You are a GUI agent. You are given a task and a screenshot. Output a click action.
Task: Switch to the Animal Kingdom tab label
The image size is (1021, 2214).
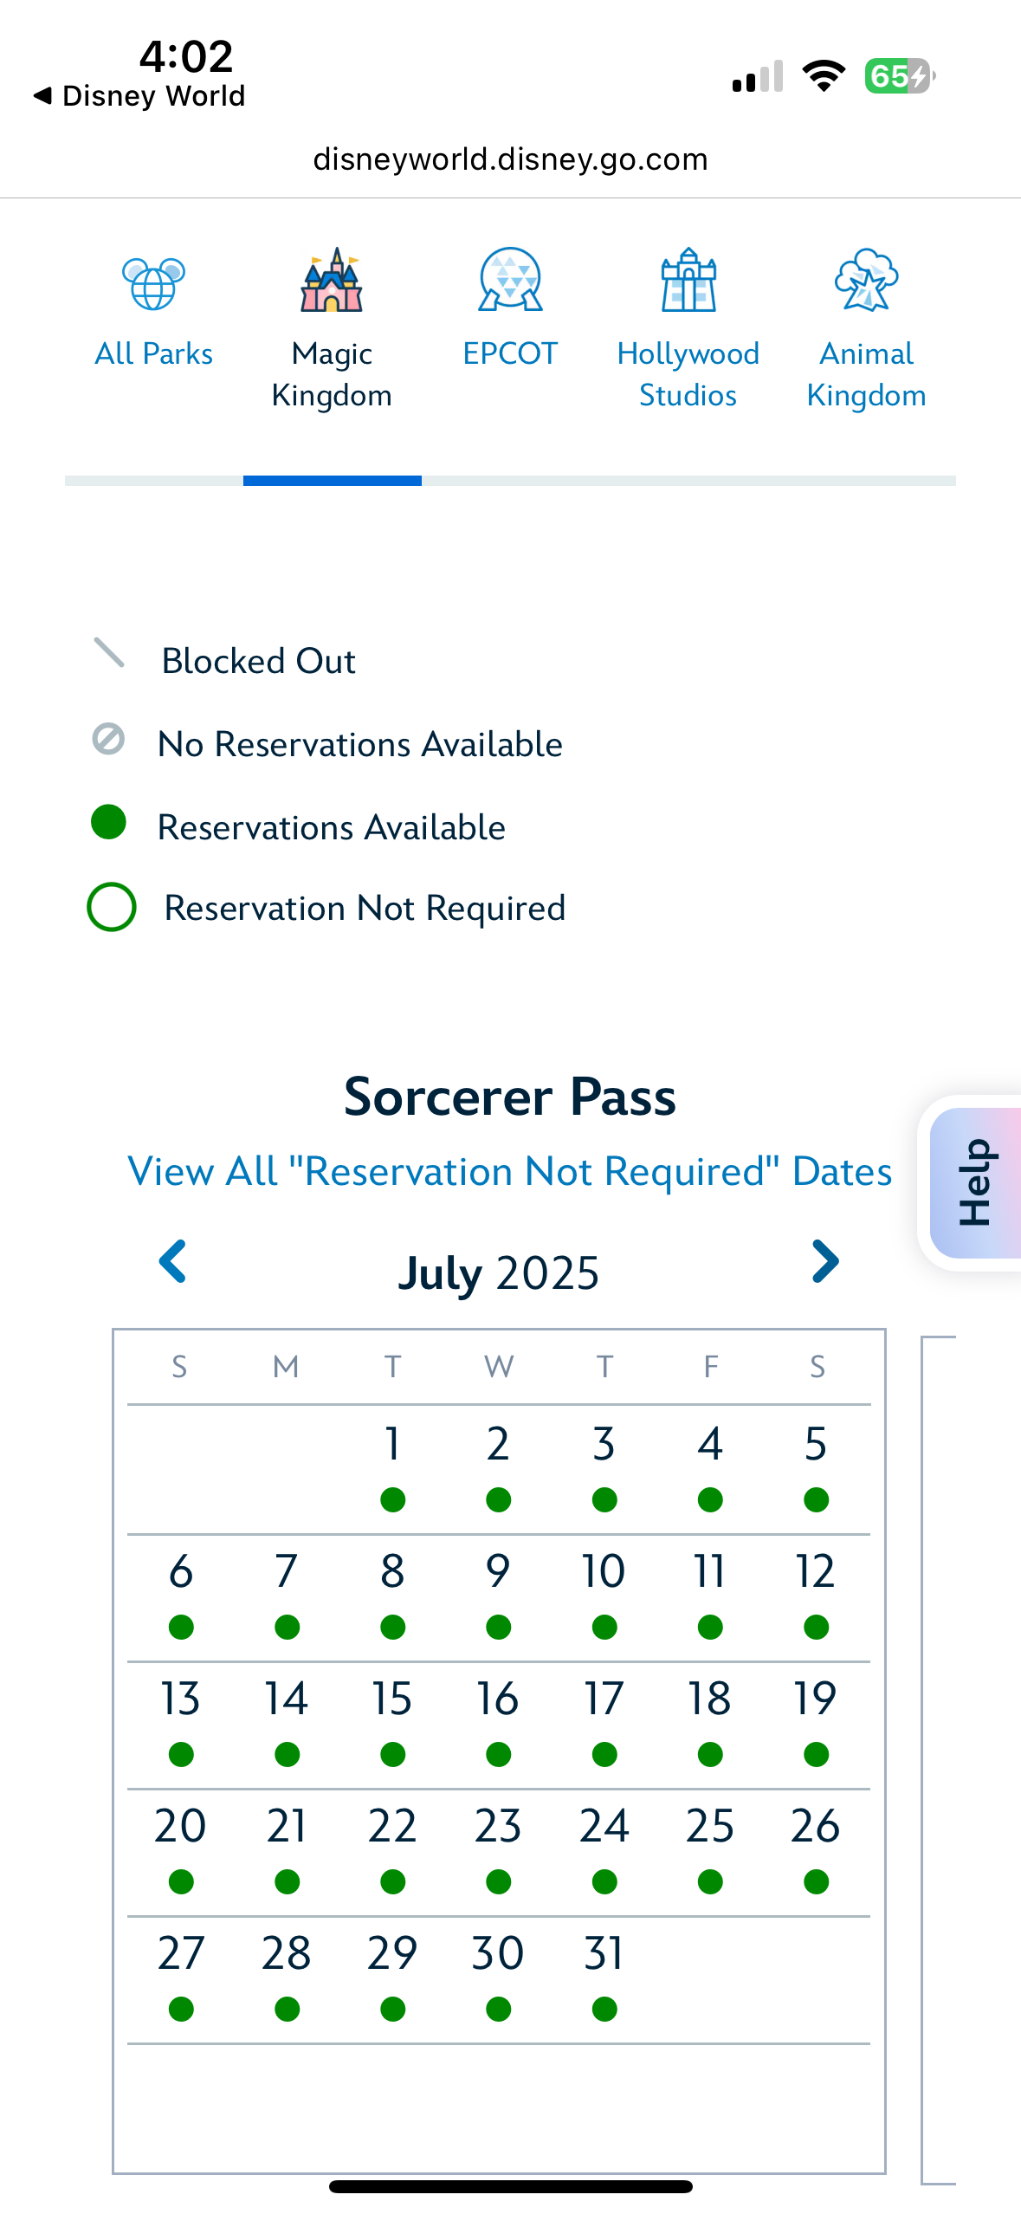[866, 374]
